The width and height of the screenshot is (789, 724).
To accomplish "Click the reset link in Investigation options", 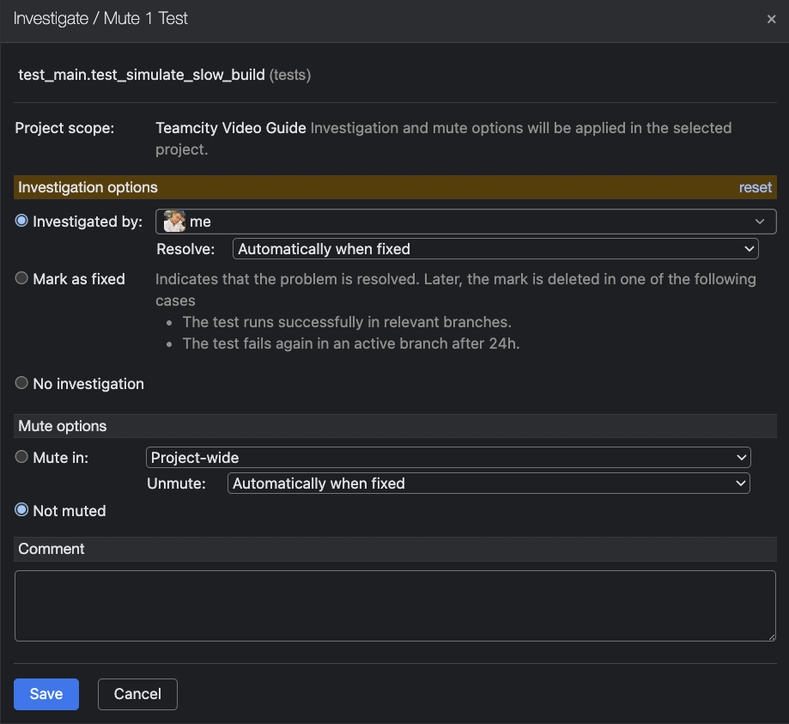I will 755,187.
